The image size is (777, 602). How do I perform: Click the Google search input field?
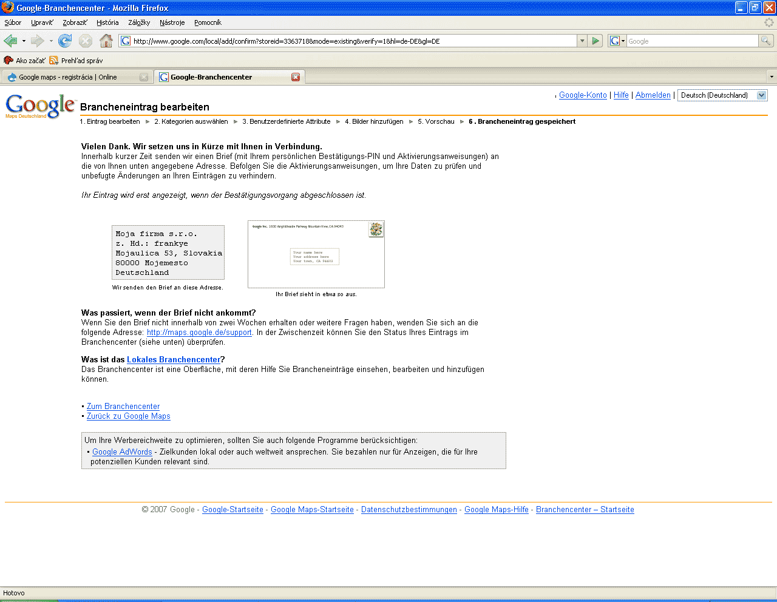click(x=692, y=41)
